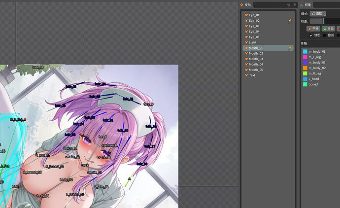Click the Light skin icon

pyautogui.click(x=246, y=42)
